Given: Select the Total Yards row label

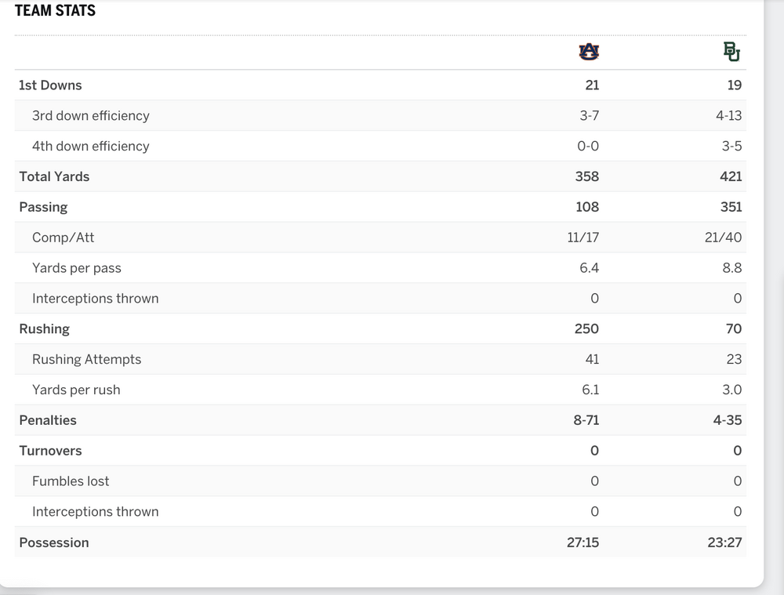Looking at the screenshot, I should coord(54,177).
